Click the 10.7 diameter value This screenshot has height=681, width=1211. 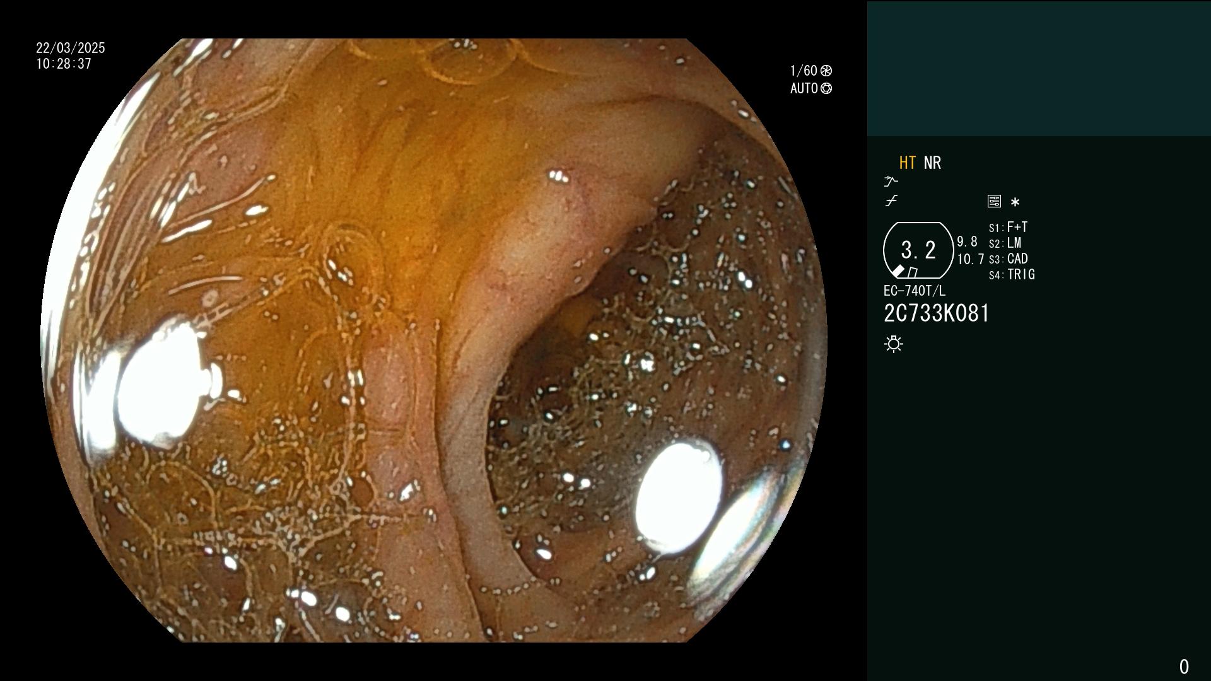[x=971, y=259]
